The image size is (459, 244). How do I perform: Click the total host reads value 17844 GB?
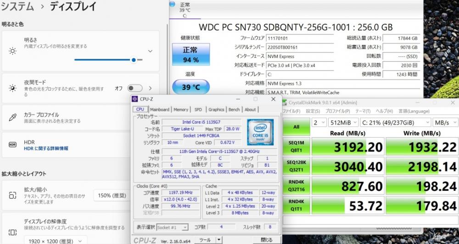tap(401, 38)
